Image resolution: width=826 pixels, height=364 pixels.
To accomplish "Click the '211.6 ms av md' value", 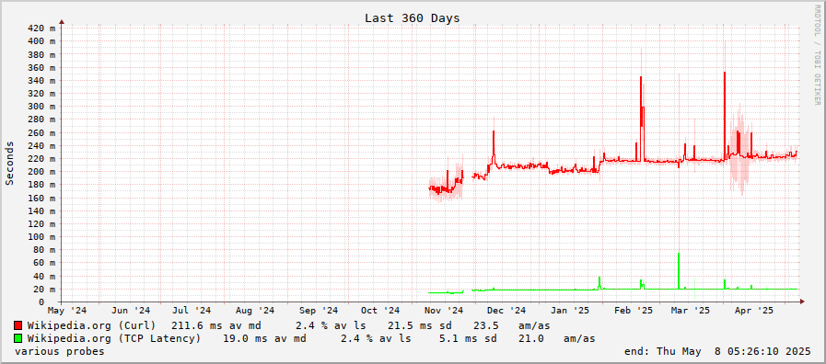I will tap(216, 325).
